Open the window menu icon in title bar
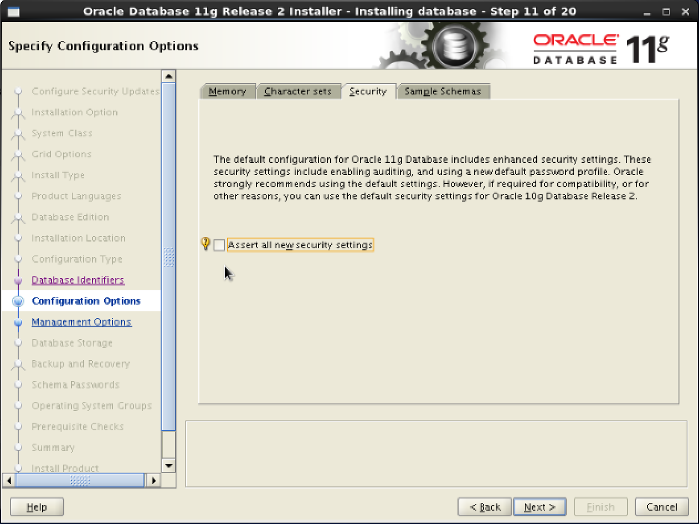Screen dimensions: 699x524 click(13, 11)
